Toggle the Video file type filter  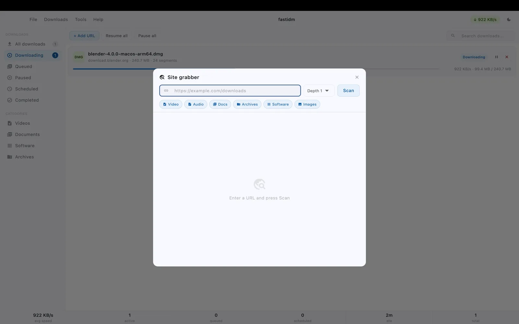point(171,104)
